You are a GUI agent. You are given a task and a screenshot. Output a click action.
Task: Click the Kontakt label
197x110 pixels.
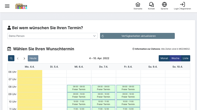(151, 9)
